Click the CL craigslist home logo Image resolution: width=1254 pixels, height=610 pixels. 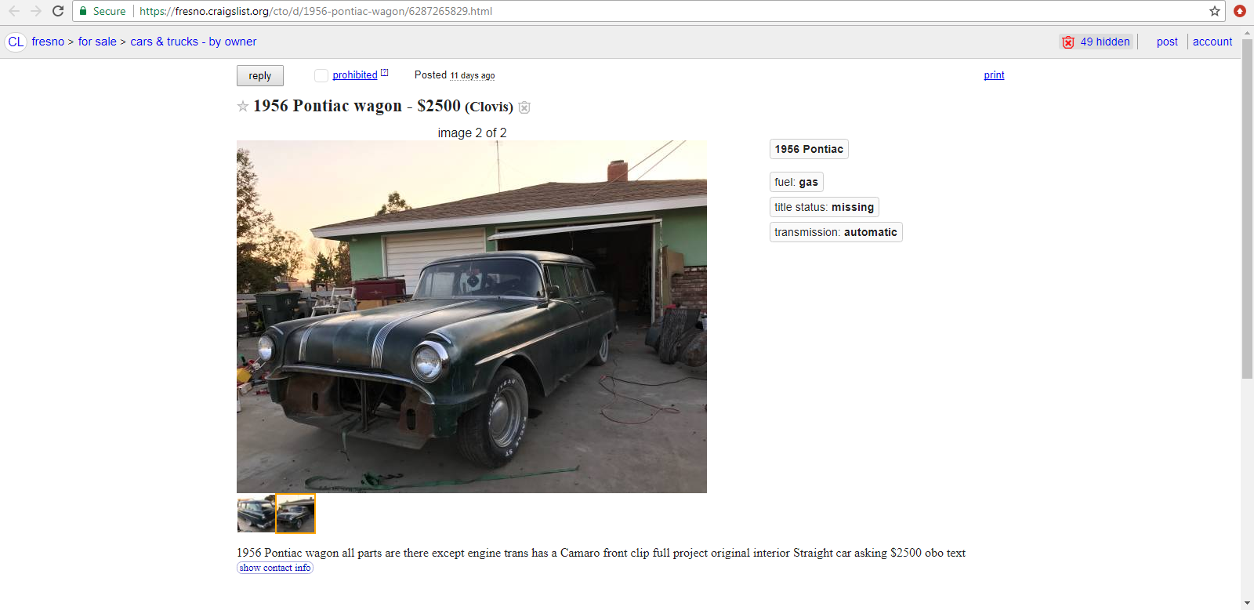16,42
